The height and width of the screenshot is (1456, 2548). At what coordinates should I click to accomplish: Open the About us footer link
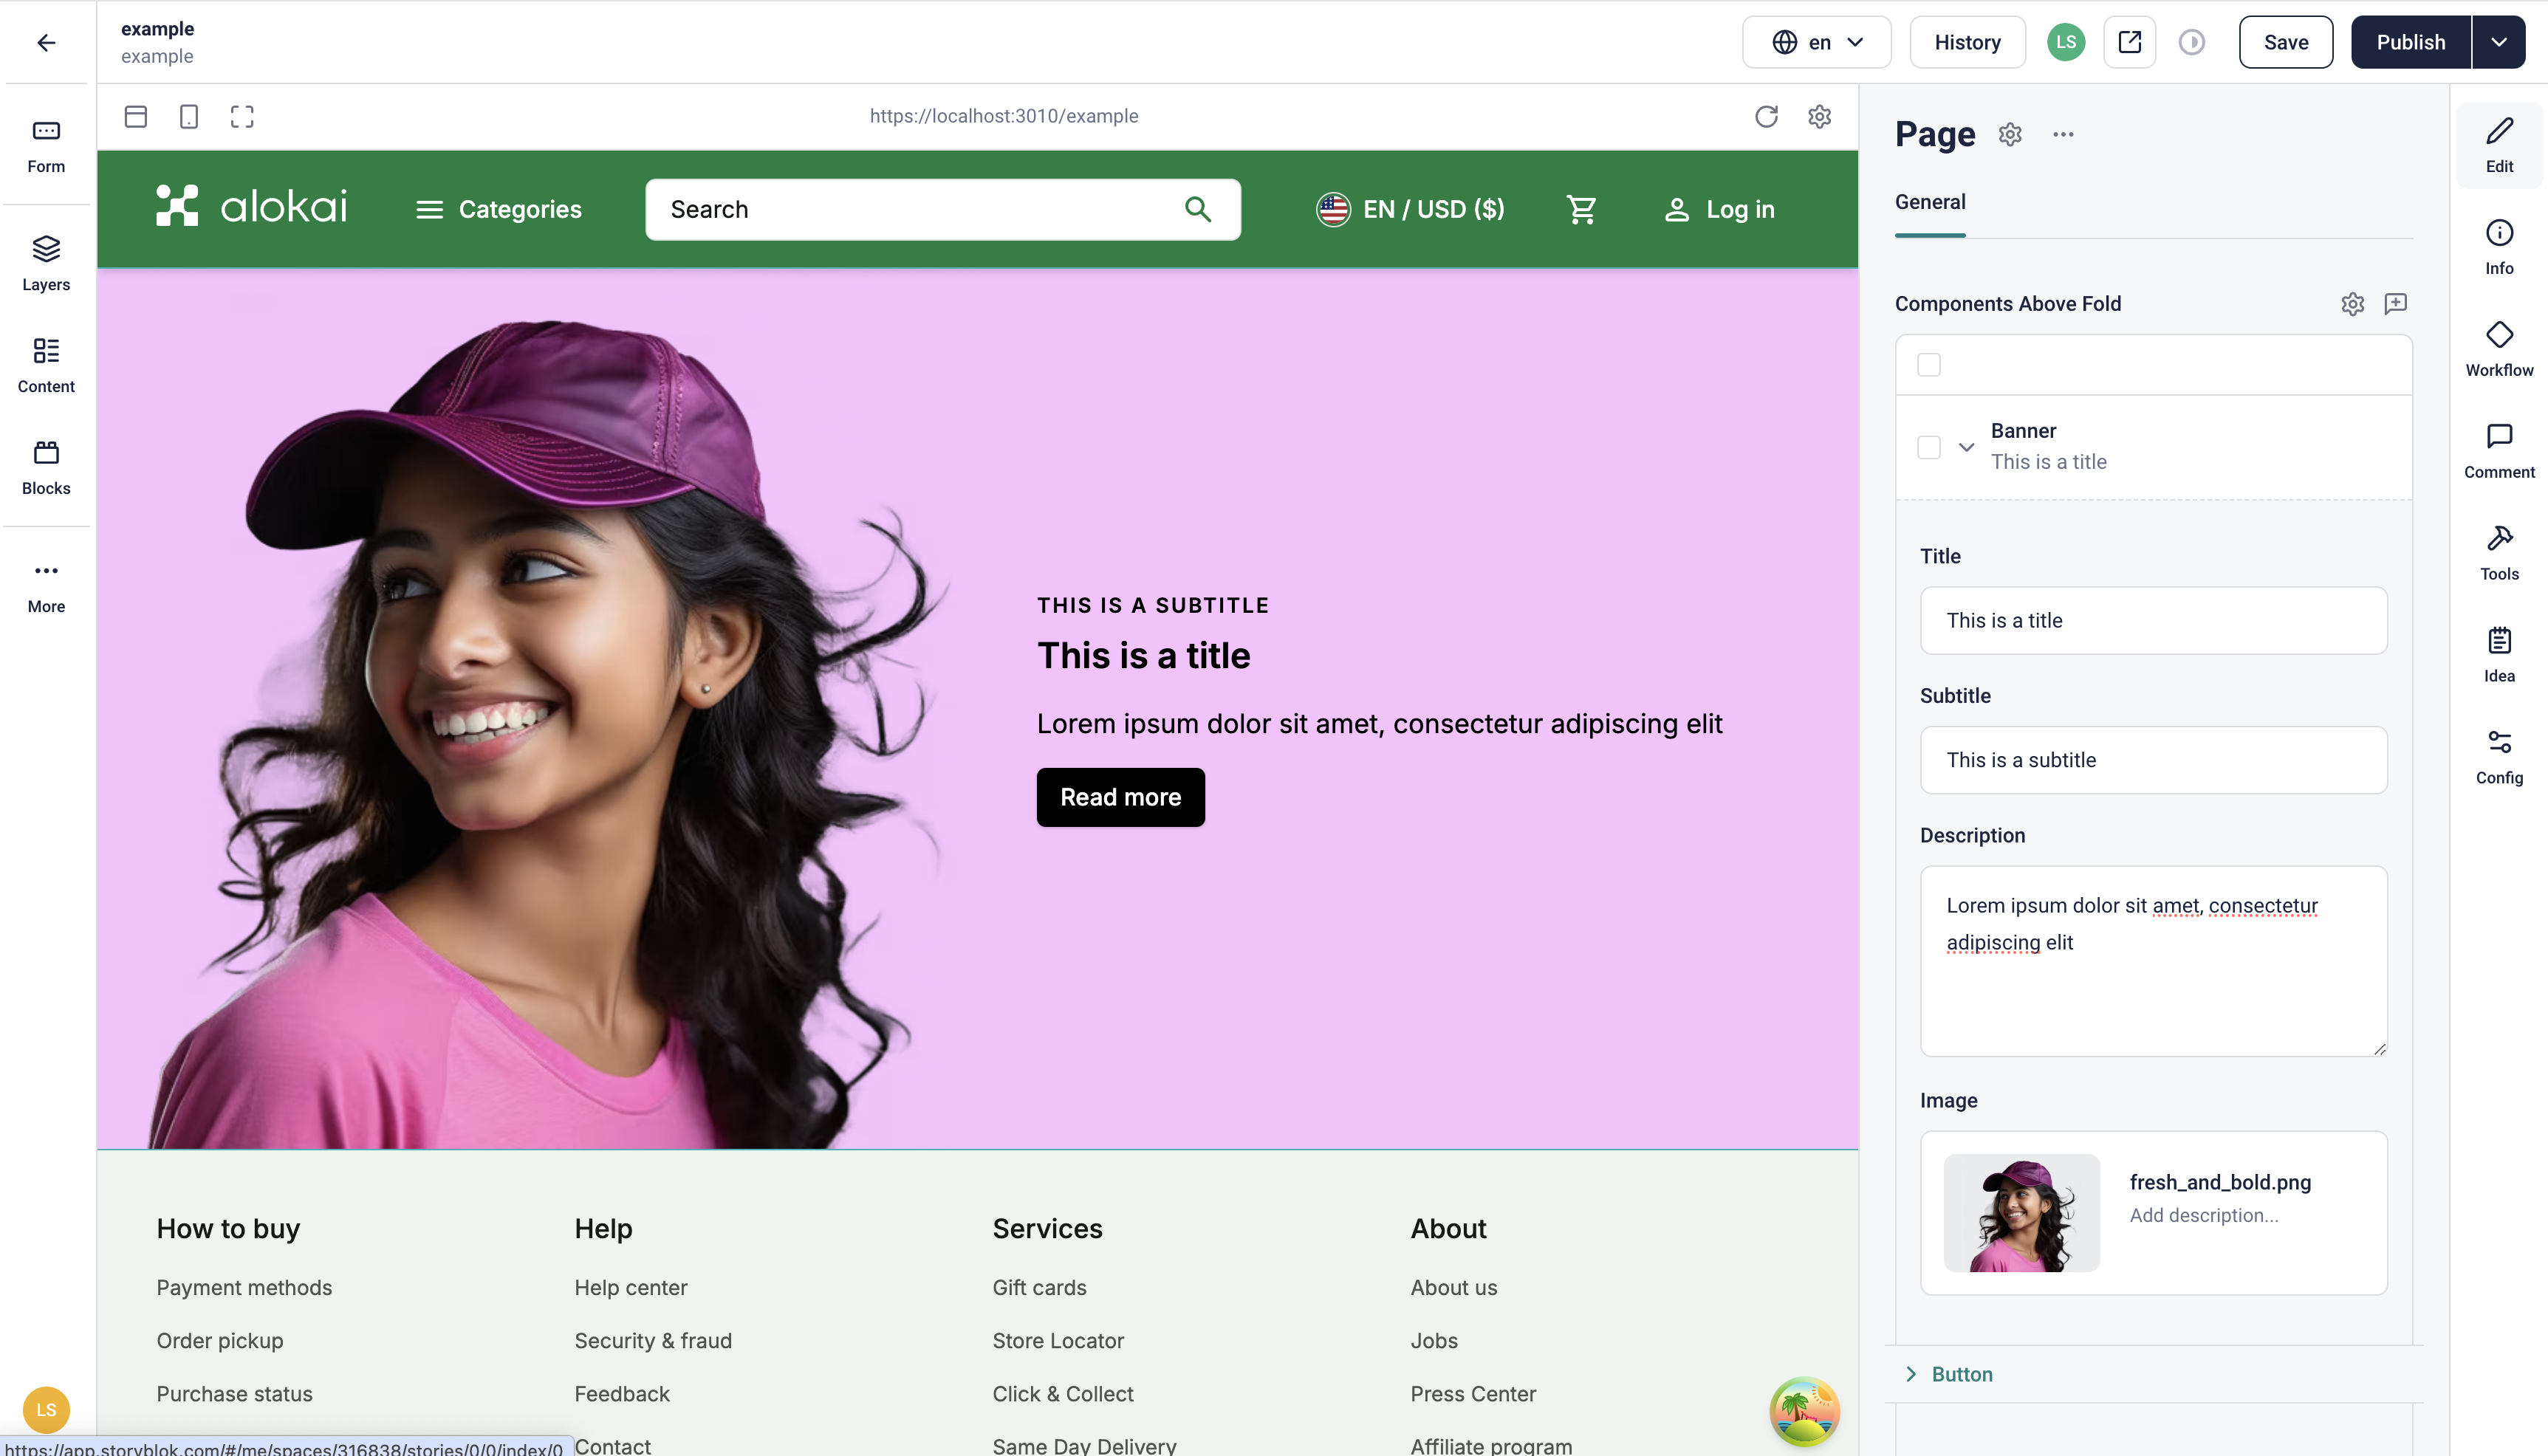[x=1454, y=1288]
